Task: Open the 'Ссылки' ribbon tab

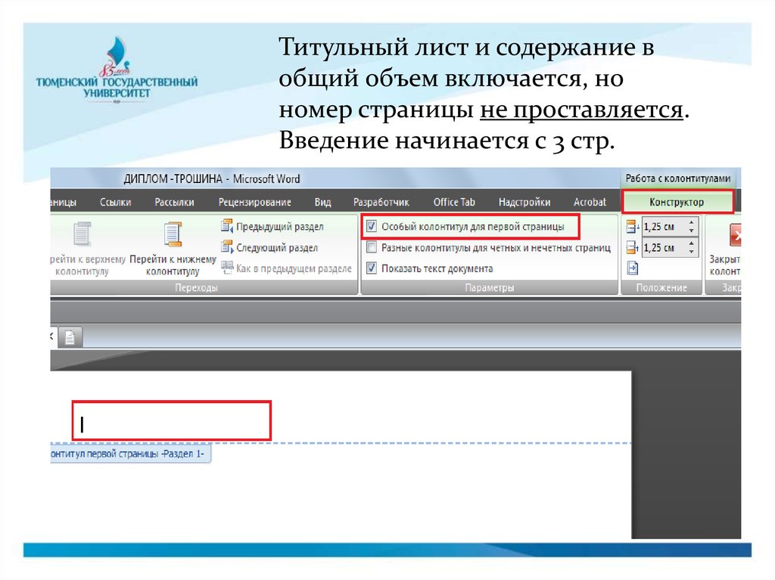Action: [x=115, y=202]
